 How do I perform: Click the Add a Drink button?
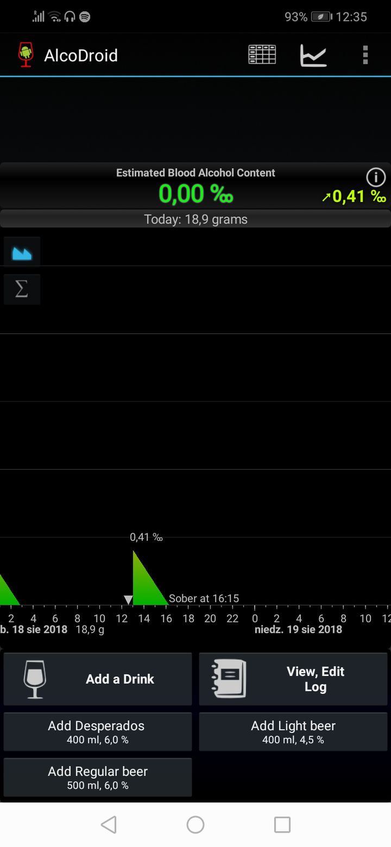[x=98, y=679]
